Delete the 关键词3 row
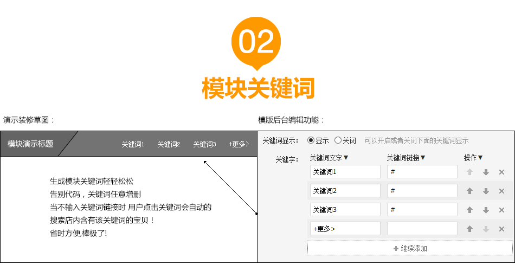Image resolution: width=515 pixels, height=271 pixels. [x=501, y=210]
